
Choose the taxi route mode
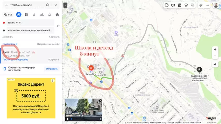(57, 14)
